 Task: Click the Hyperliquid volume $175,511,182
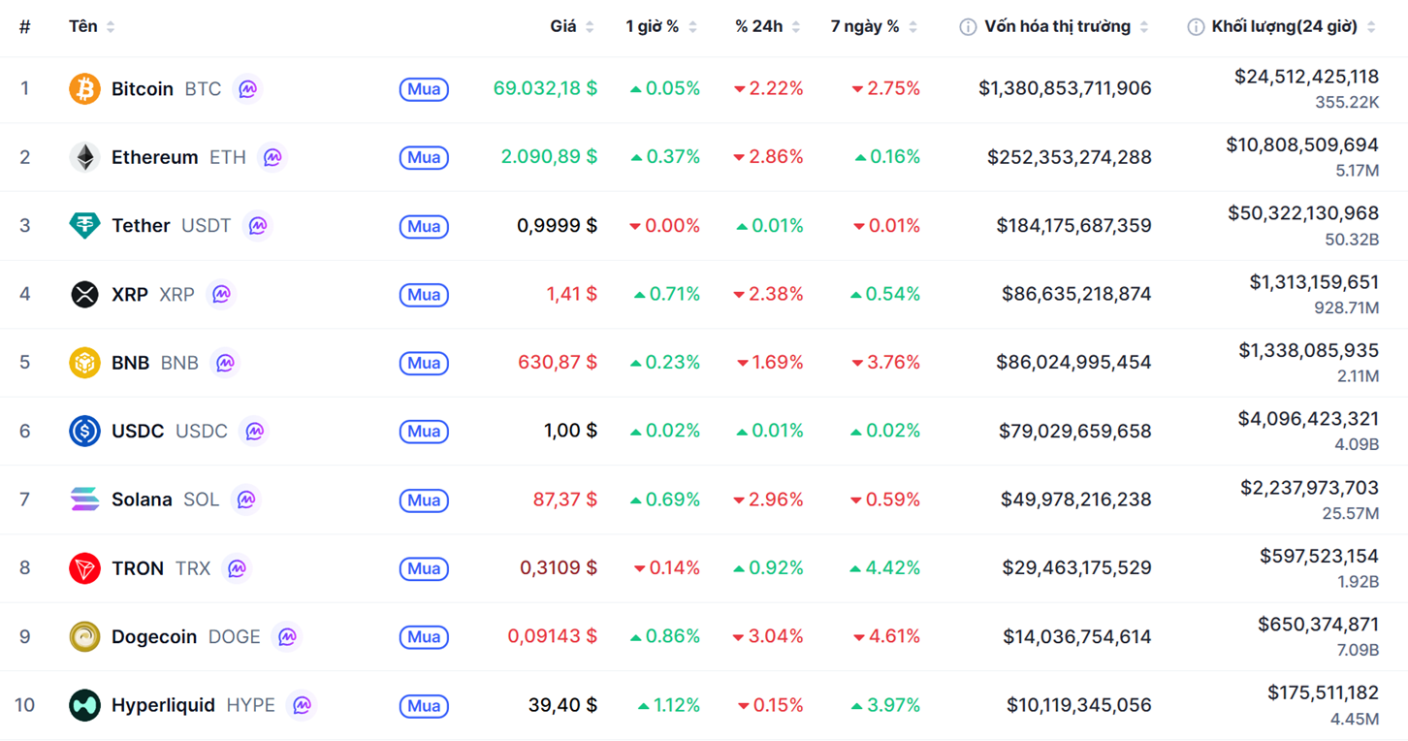point(1323,693)
